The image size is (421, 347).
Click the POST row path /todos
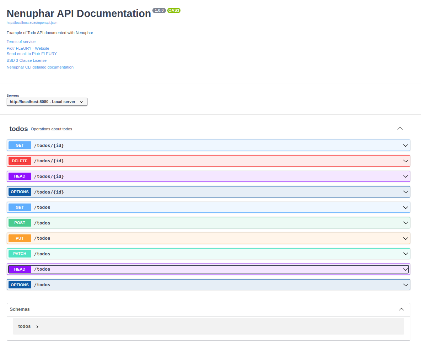[x=42, y=223]
